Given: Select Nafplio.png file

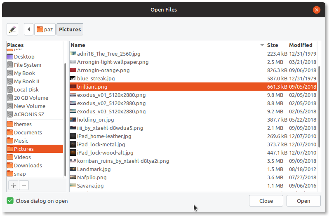Looking at the screenshot, I should point(193,177).
